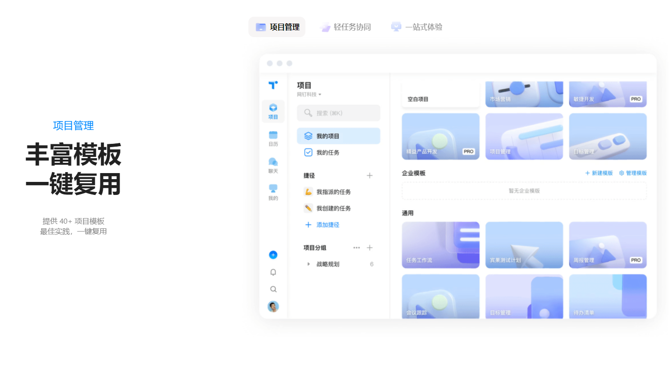
Task: Open 项目分组 more options ellipsis
Action: click(x=356, y=248)
